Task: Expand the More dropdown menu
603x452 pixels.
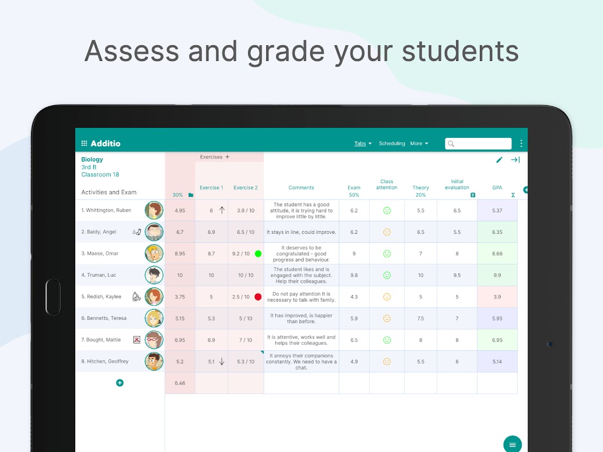Action: coord(419,144)
